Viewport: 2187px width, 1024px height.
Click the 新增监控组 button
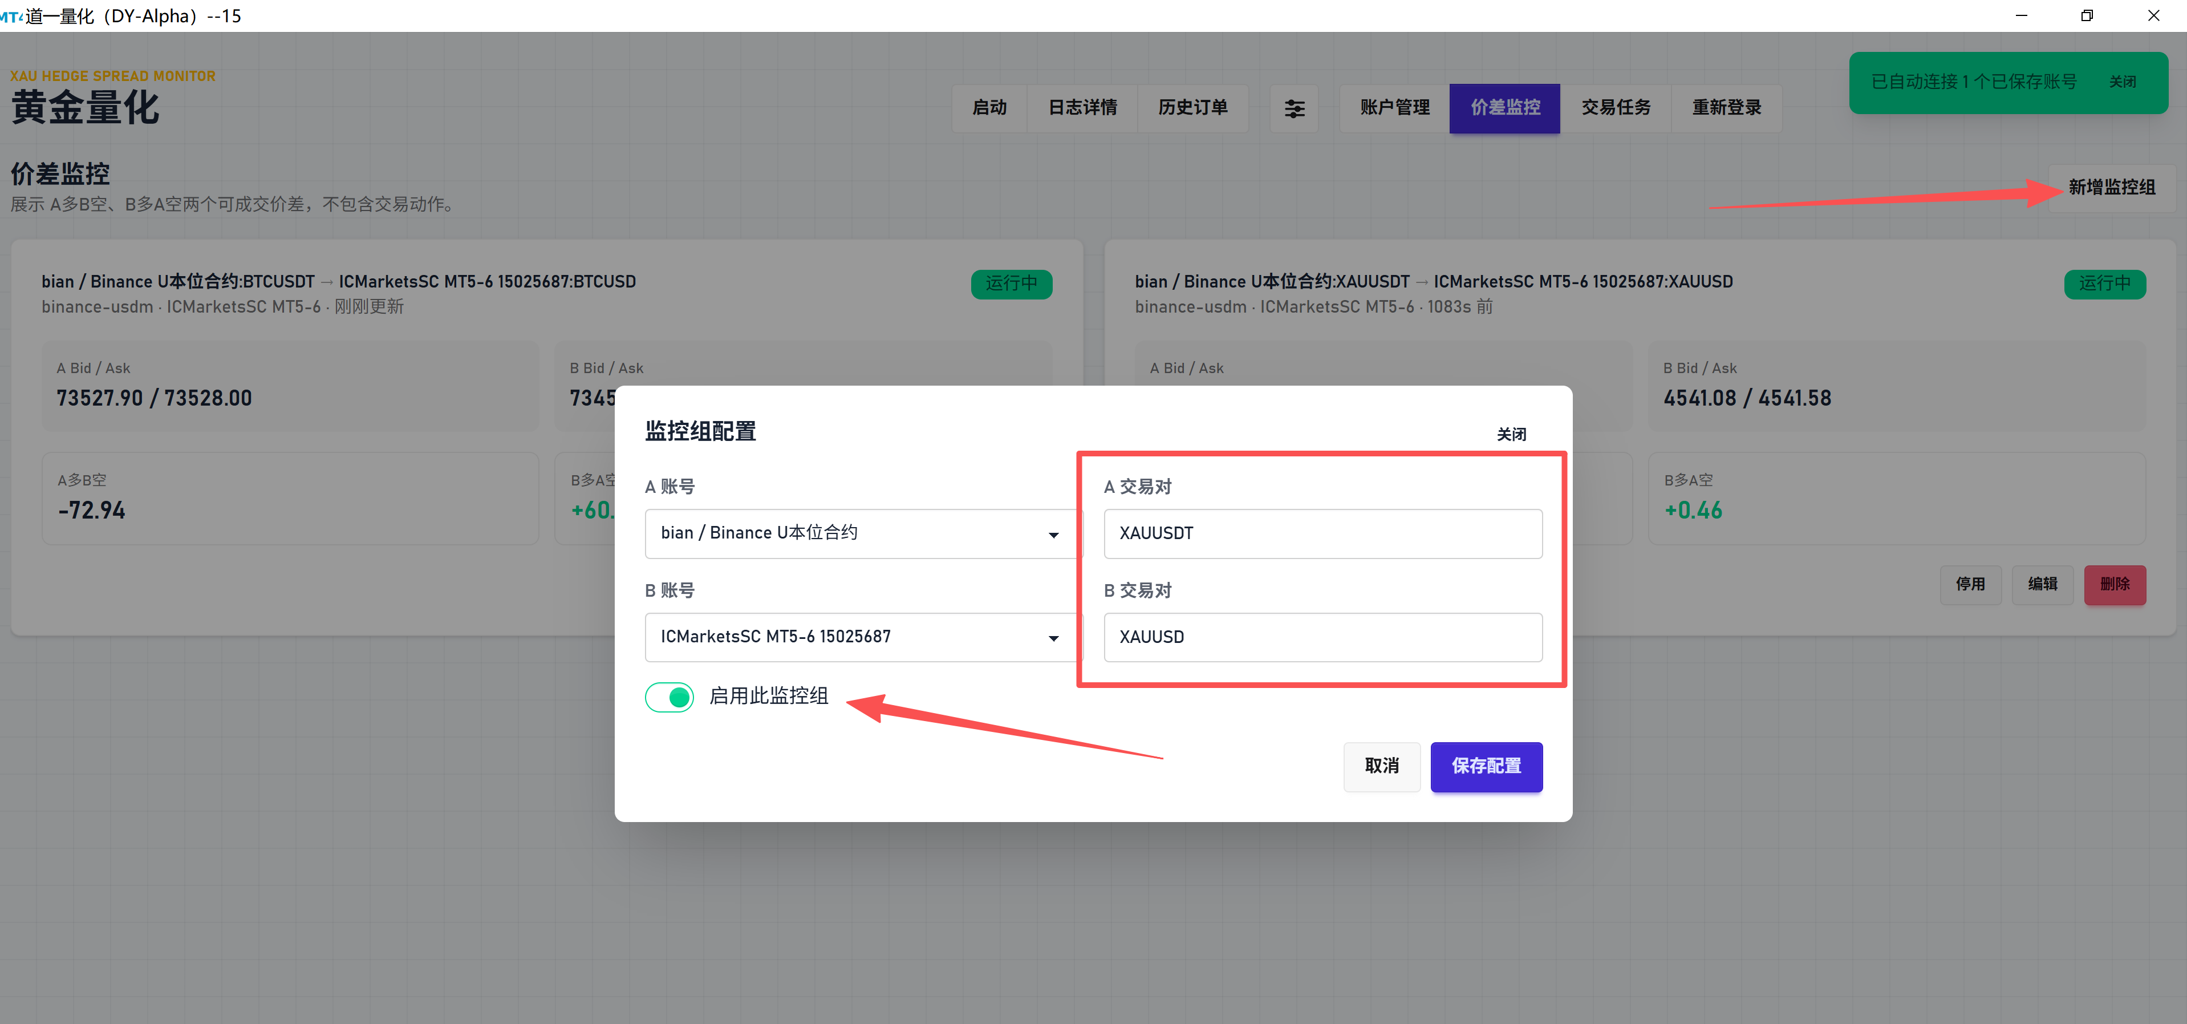[x=2112, y=188]
